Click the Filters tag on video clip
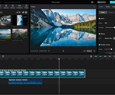 [x=4, y=71]
